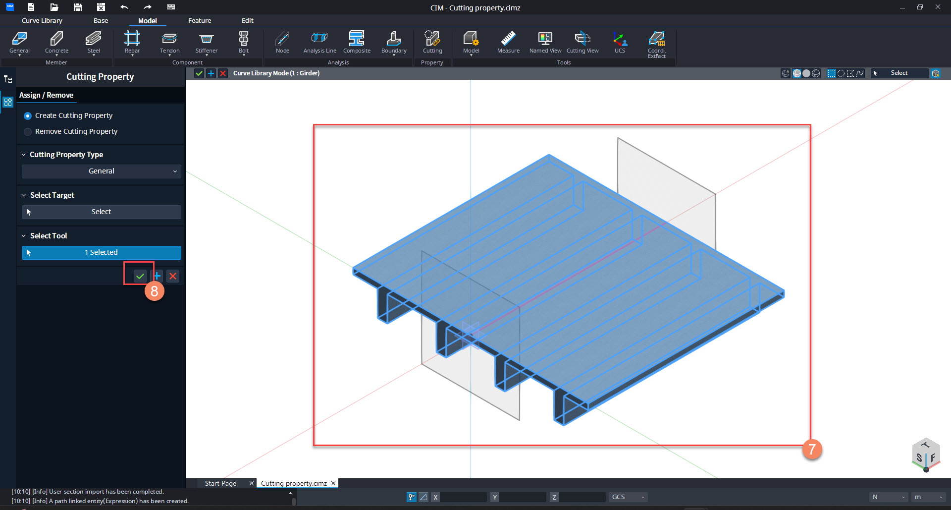This screenshot has width=951, height=510.
Task: Toggle auto-rotate view globe icon
Action: [786, 73]
